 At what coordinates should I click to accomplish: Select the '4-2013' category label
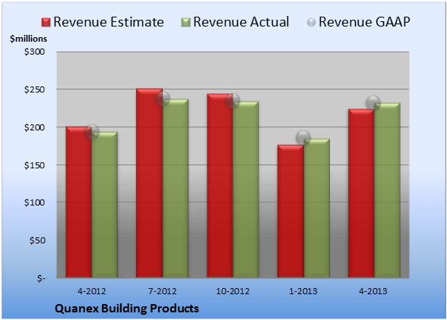pos(373,291)
